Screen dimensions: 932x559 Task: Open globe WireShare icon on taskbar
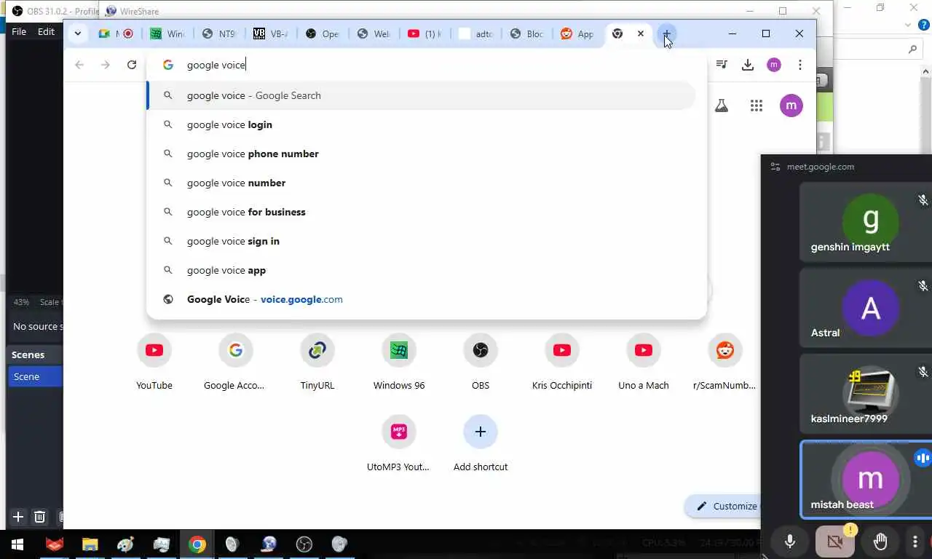pyautogui.click(x=269, y=544)
